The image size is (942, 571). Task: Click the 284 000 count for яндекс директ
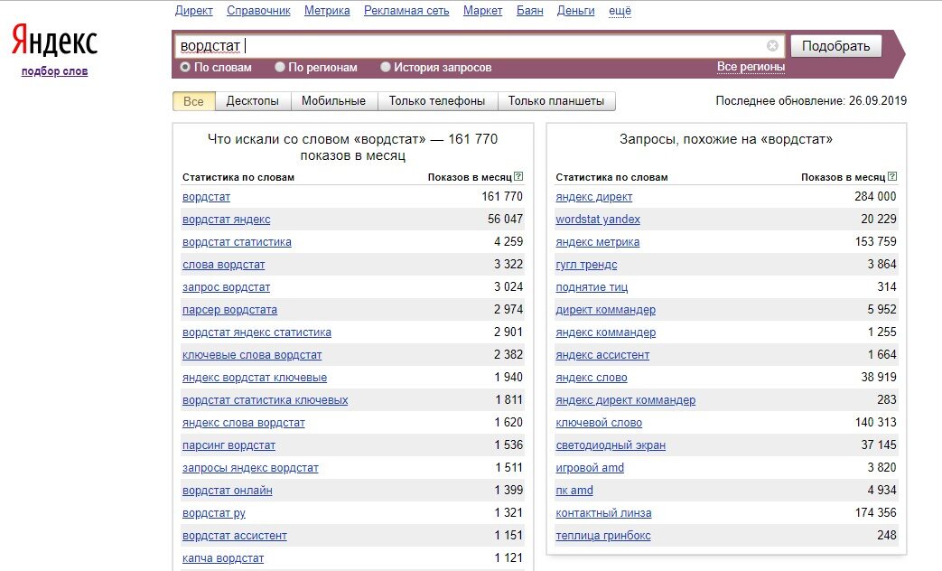874,197
